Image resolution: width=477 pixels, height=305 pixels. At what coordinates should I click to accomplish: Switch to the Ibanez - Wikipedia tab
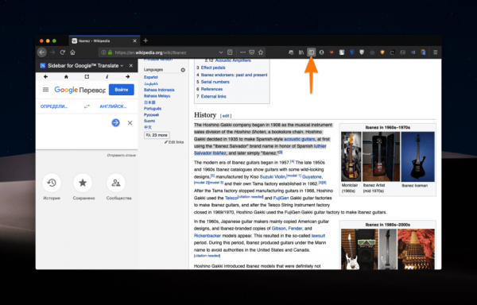pos(104,41)
